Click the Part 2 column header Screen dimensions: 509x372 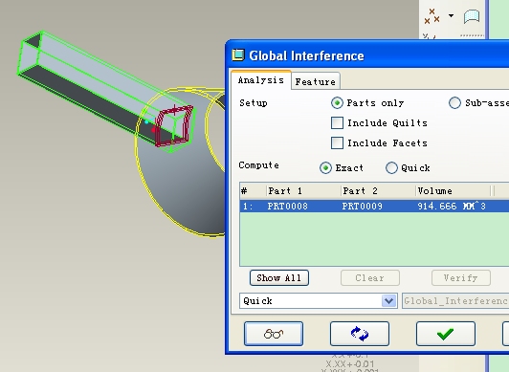click(378, 190)
